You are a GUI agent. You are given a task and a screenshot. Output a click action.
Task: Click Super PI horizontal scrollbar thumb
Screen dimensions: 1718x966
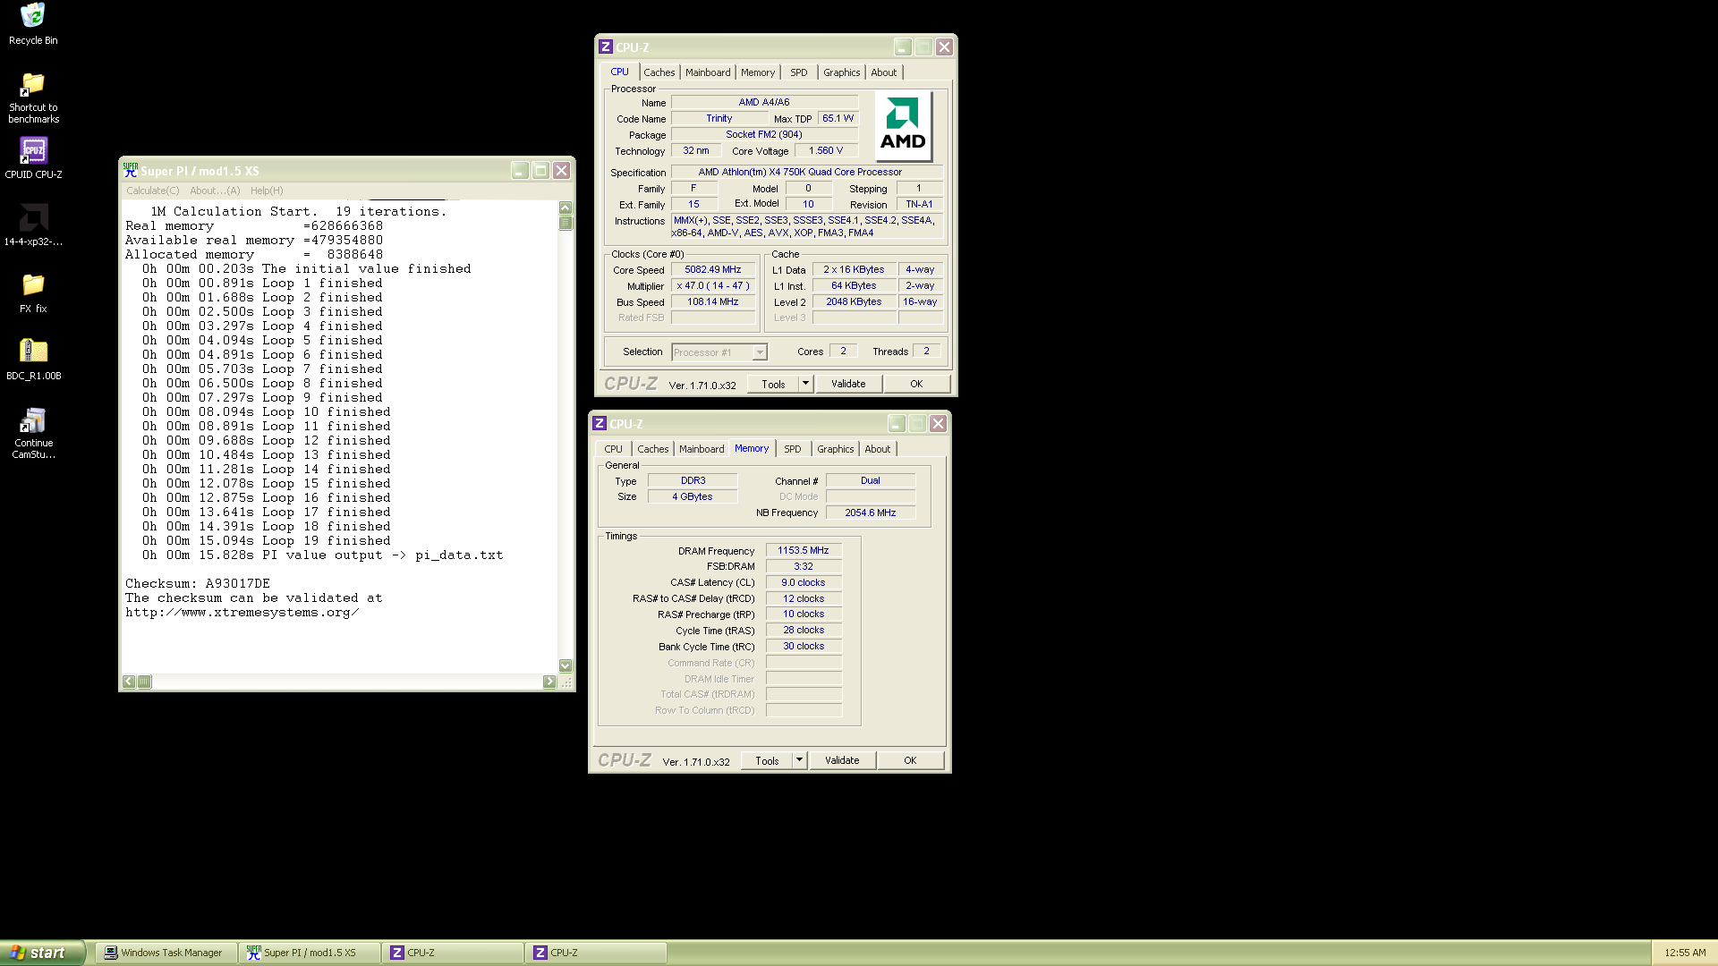click(144, 682)
